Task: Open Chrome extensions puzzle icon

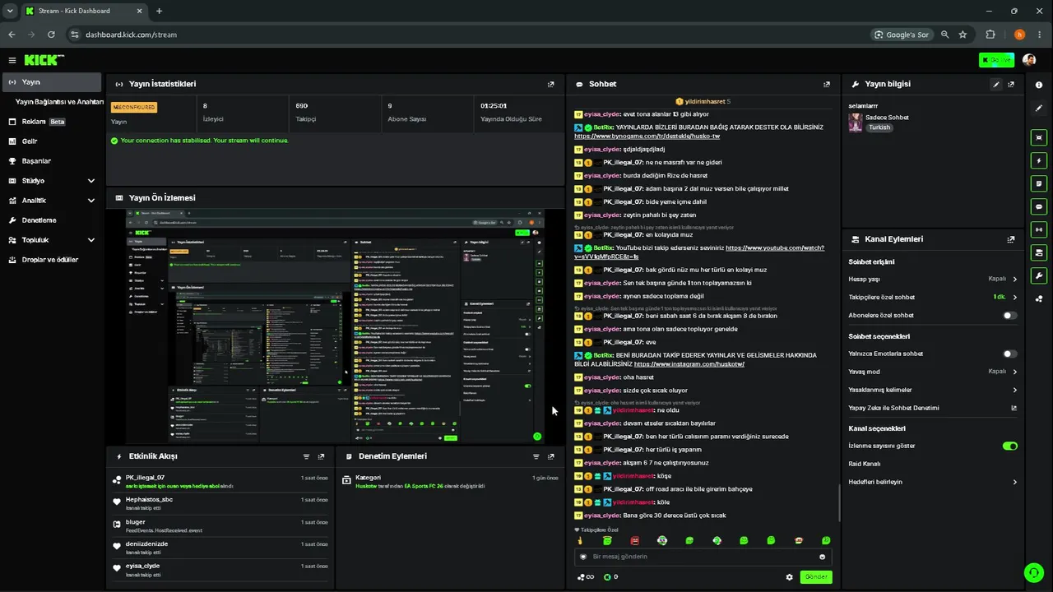Action: tap(990, 35)
